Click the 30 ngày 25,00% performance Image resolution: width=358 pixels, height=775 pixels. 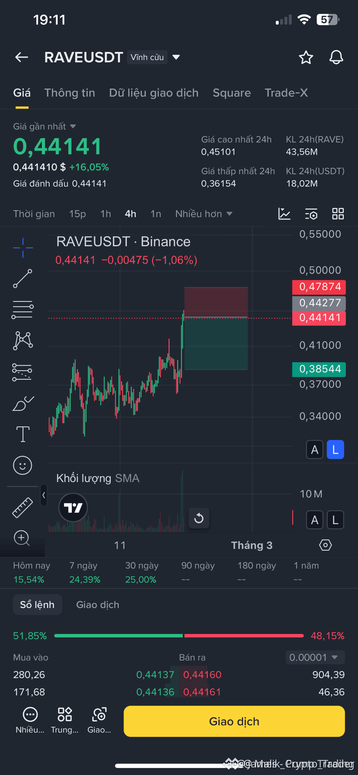[142, 572]
